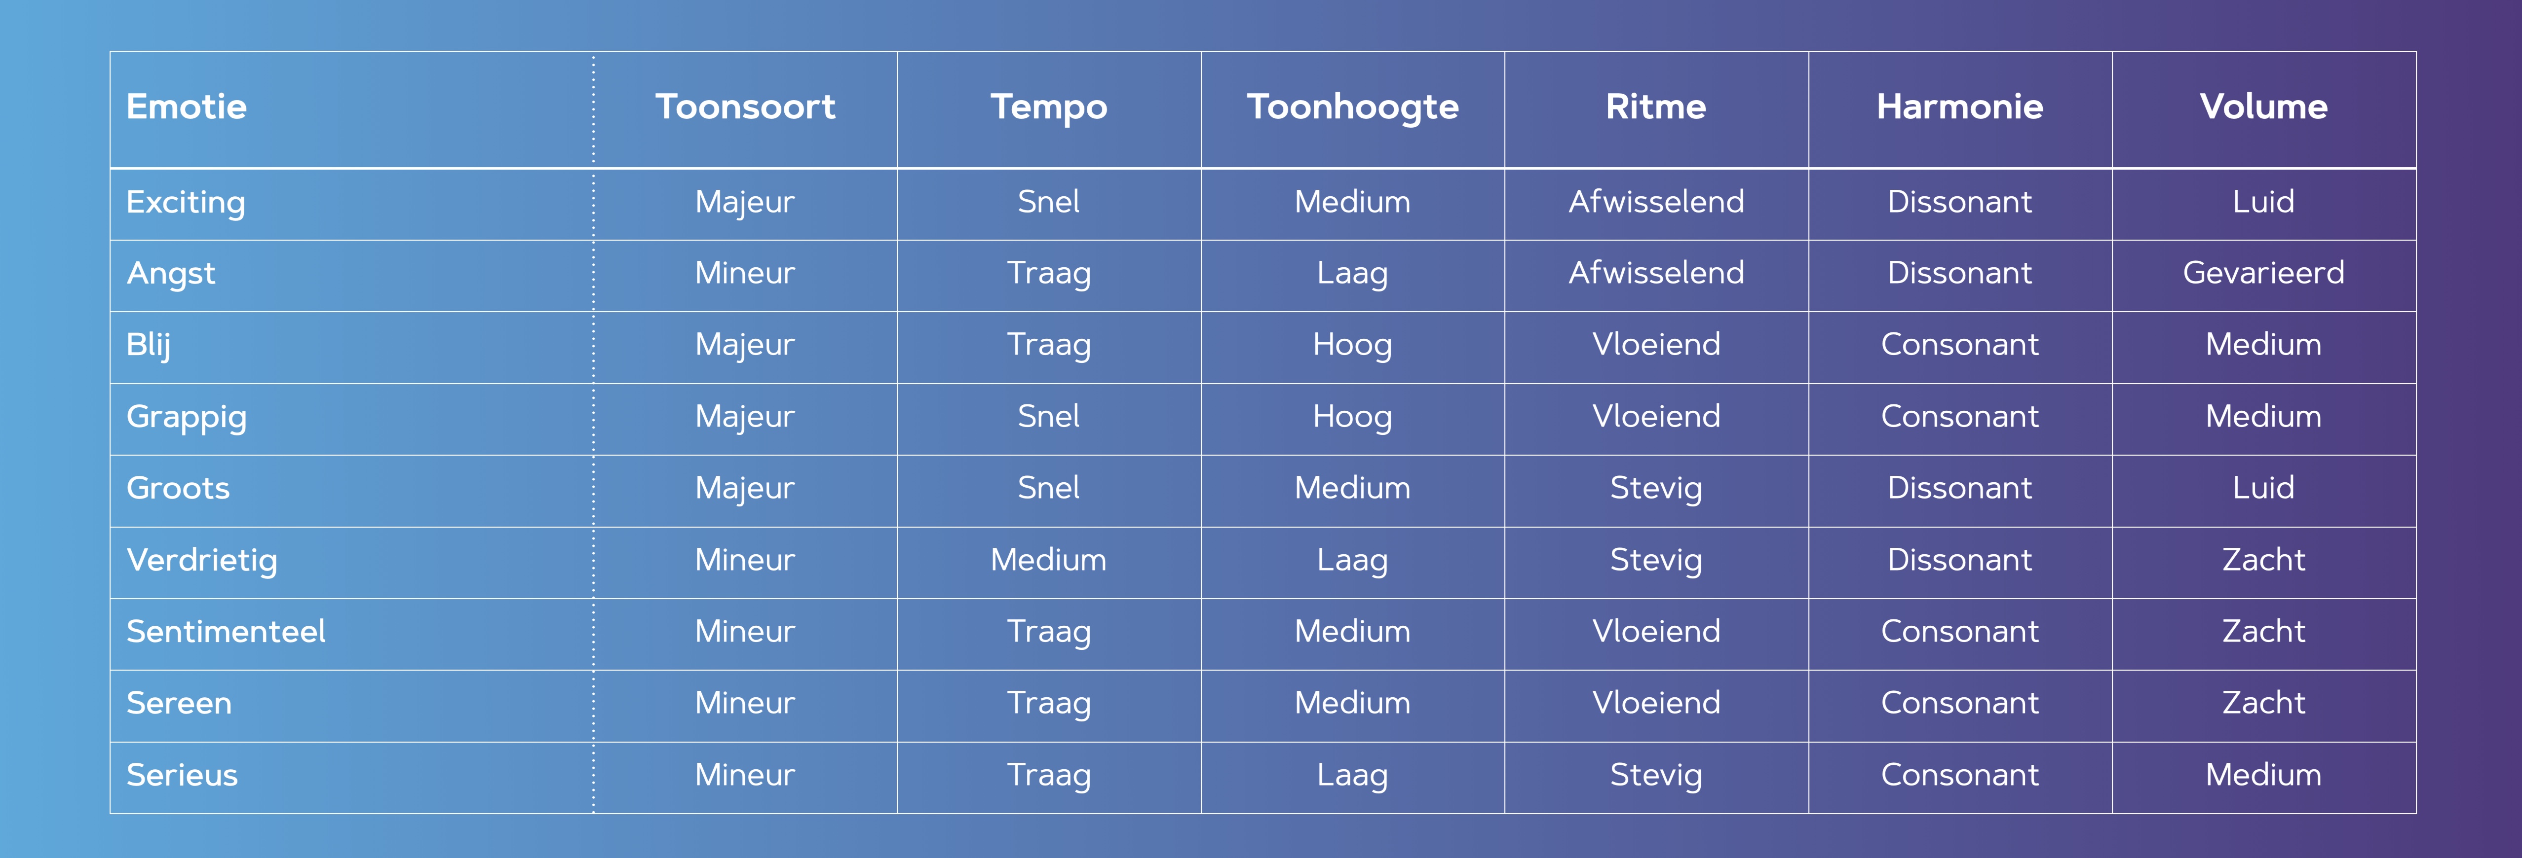Click Gevarieerd in the Volume column
Screen dimensions: 2522x858
click(2263, 273)
